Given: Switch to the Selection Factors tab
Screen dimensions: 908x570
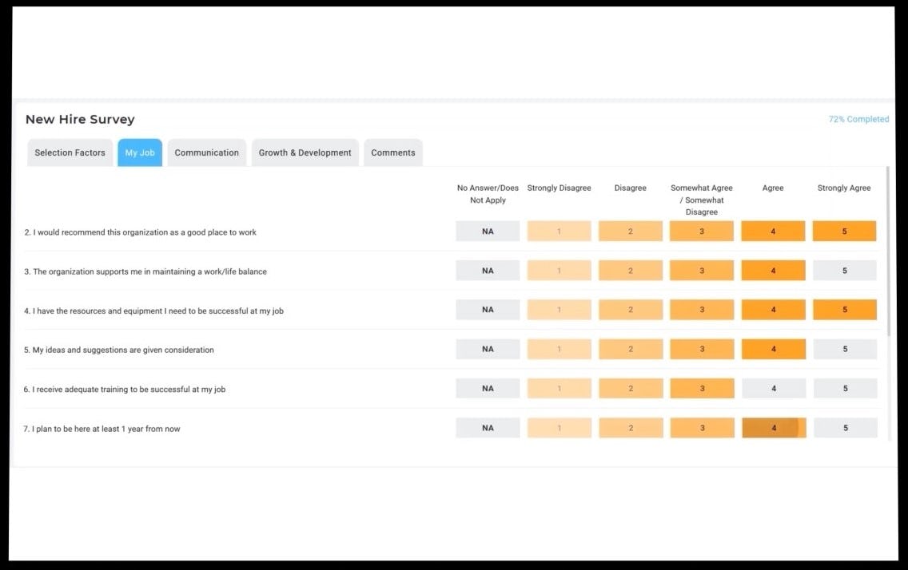Looking at the screenshot, I should (x=70, y=152).
